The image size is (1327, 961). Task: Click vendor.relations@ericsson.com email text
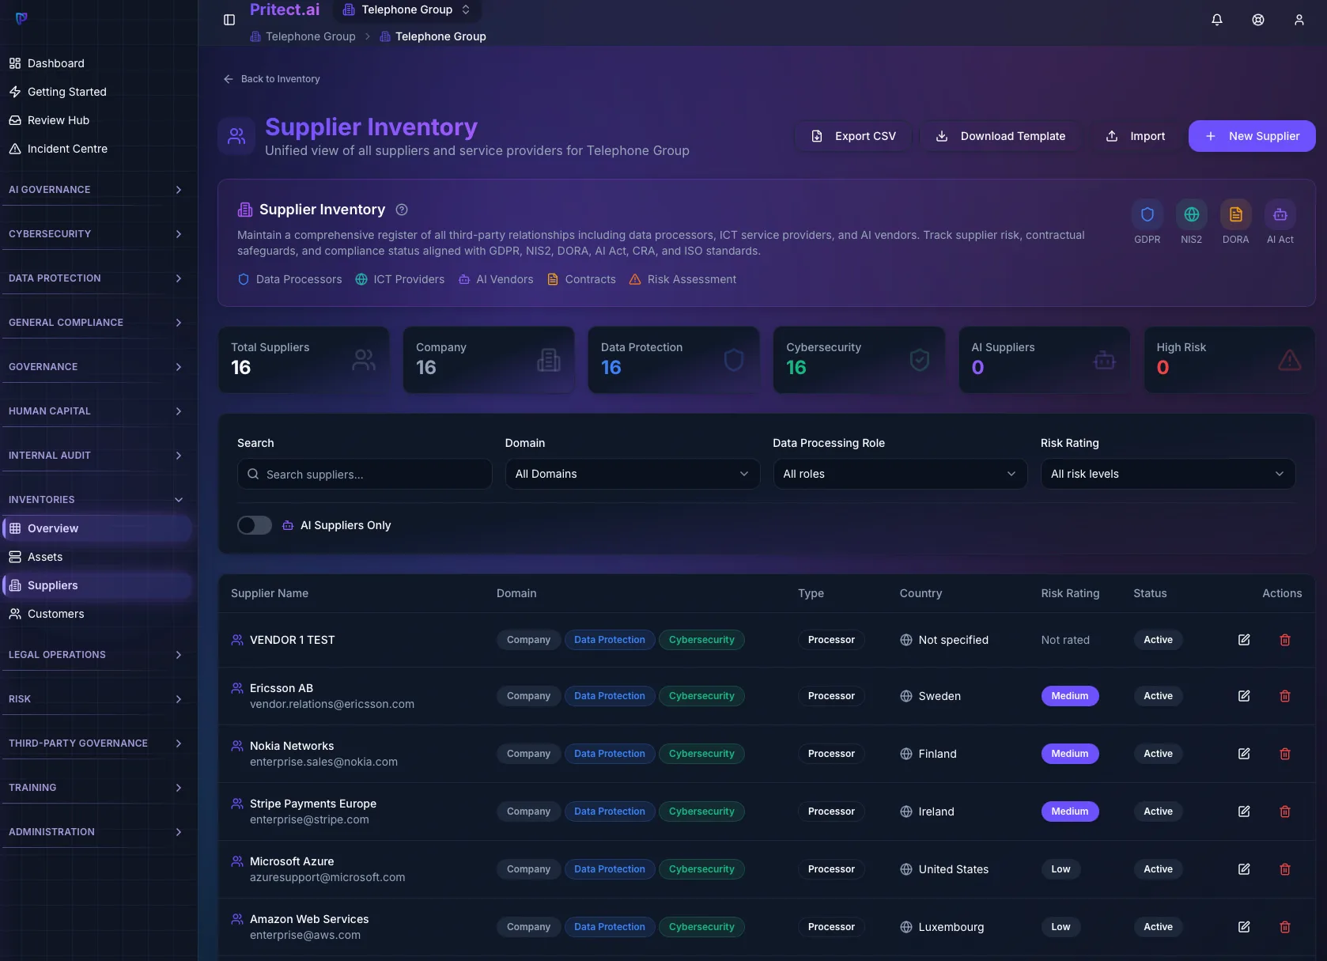pos(332,704)
